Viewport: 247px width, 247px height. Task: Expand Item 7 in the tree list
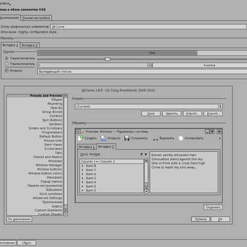pos(83,170)
